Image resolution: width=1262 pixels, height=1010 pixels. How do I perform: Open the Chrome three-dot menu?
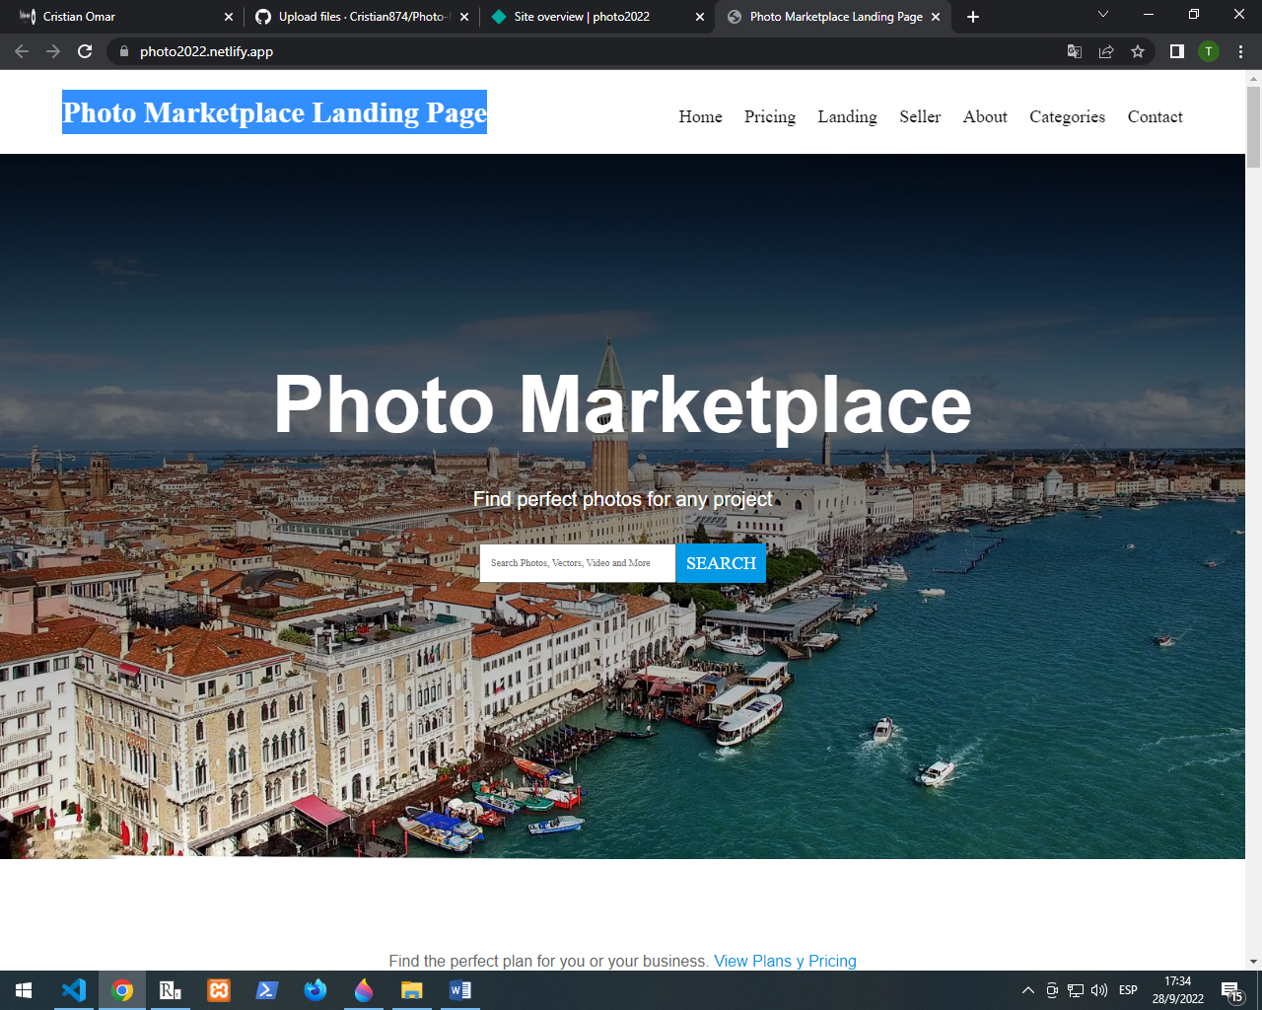pos(1240,51)
